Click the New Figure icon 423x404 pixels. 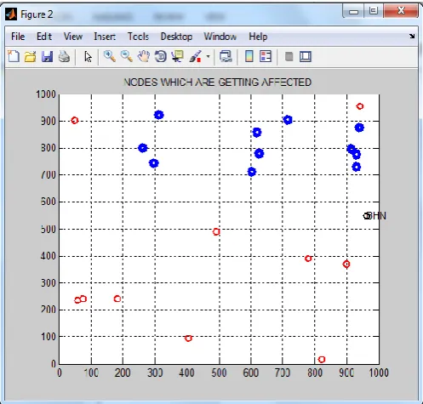click(14, 56)
